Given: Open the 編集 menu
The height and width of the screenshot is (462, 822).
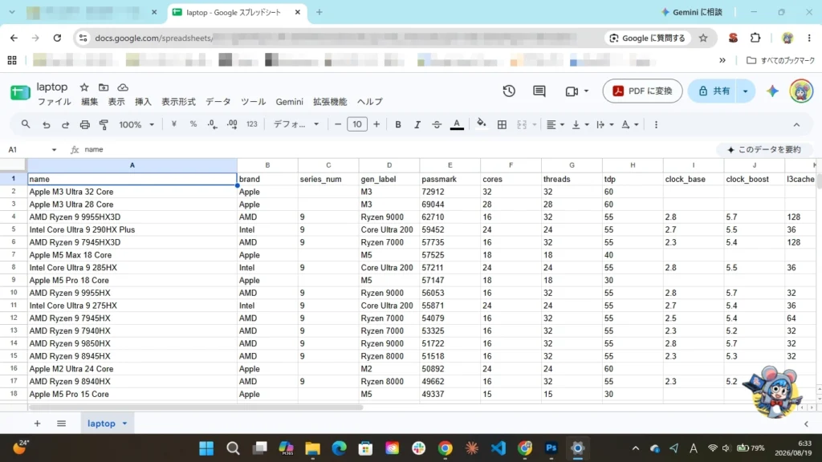Looking at the screenshot, I should click(90, 102).
